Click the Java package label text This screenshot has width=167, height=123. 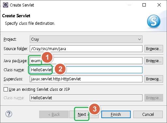(15, 61)
